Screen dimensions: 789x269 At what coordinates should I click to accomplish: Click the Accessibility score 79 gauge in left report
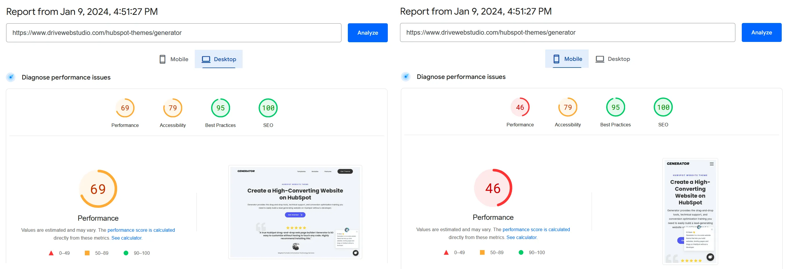tap(172, 108)
